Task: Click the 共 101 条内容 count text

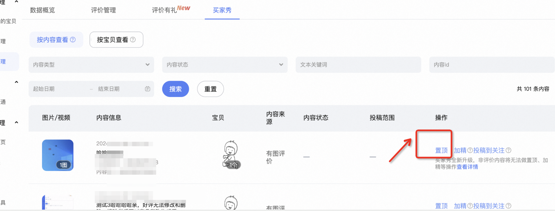Action: (x=533, y=89)
